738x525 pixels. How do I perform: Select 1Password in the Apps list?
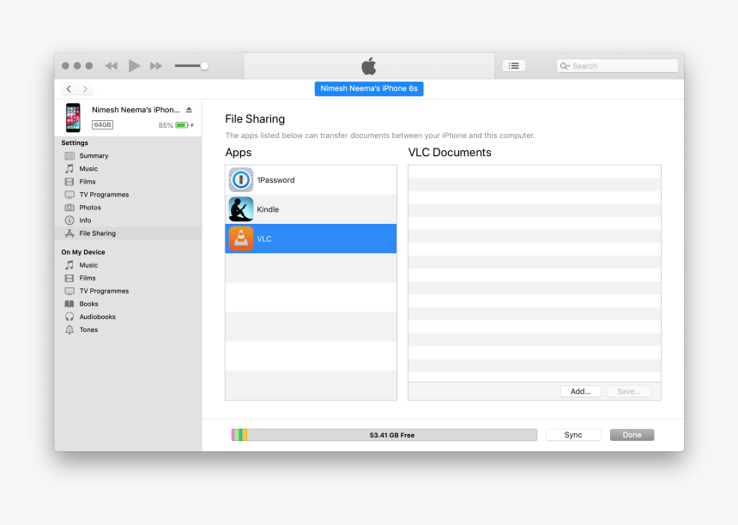click(311, 179)
